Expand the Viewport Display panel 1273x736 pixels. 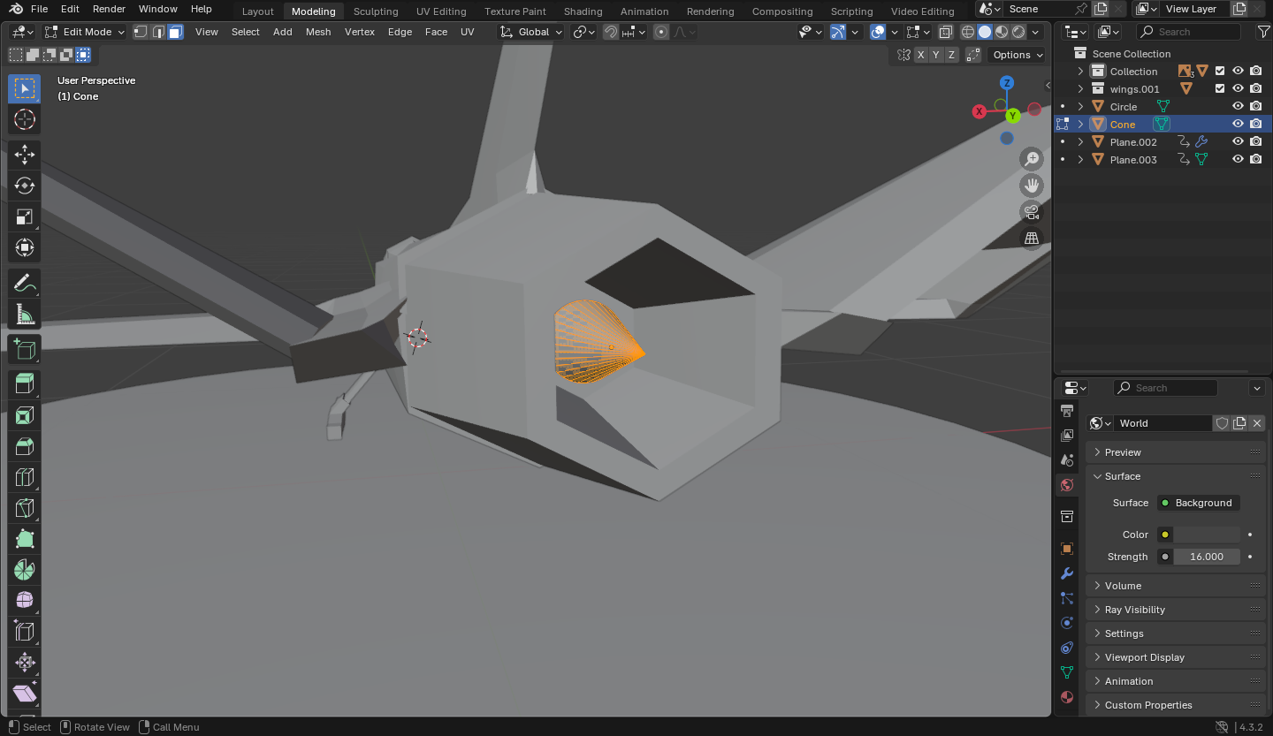(x=1176, y=657)
